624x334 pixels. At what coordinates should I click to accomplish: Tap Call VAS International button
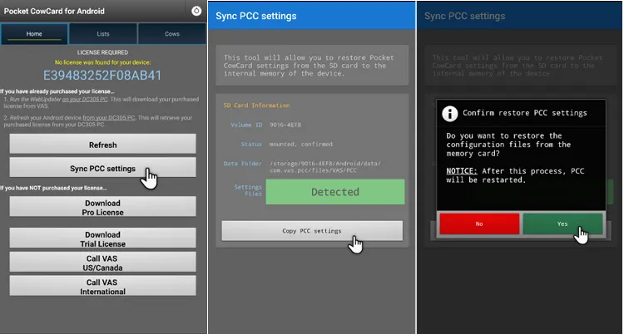click(102, 286)
